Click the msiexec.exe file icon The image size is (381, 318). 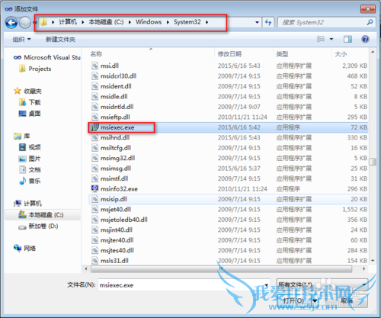94,127
